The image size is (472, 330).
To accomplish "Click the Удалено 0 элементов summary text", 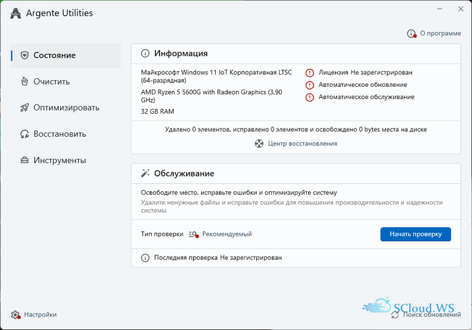I will tap(296, 129).
